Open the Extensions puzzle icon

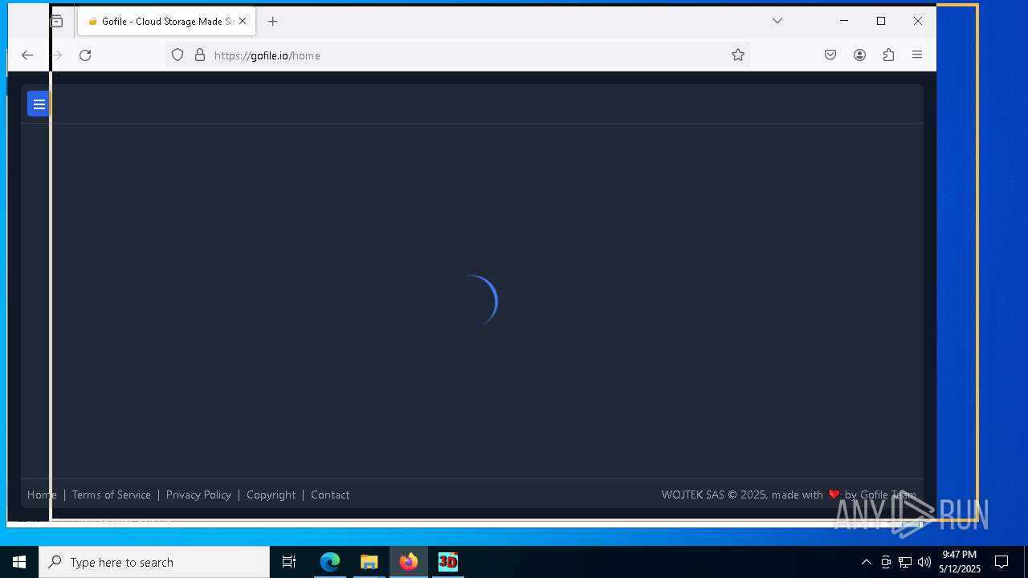tap(888, 55)
